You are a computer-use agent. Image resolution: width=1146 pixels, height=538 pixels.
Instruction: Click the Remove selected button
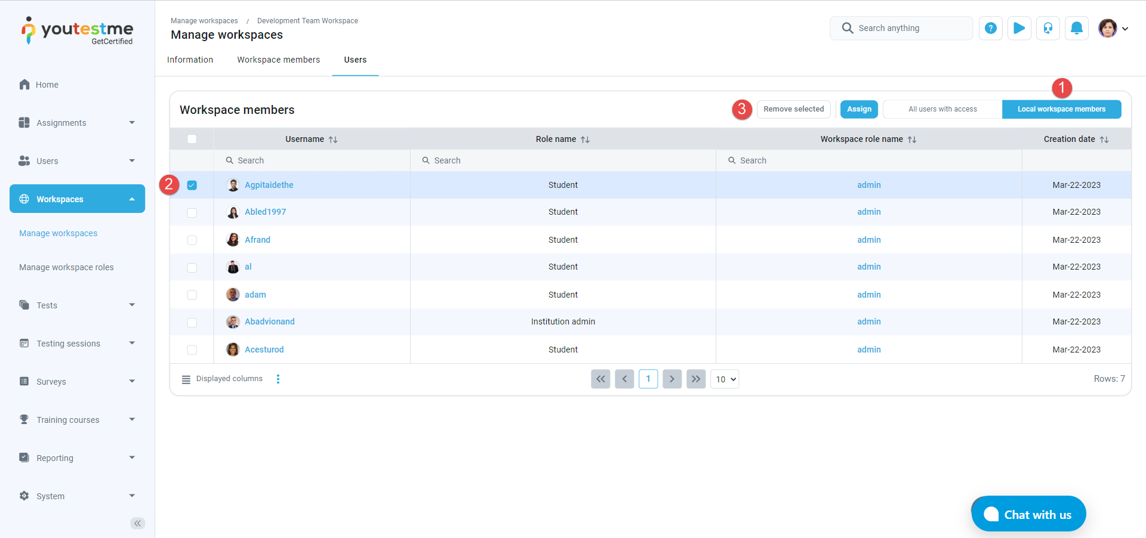coord(793,109)
